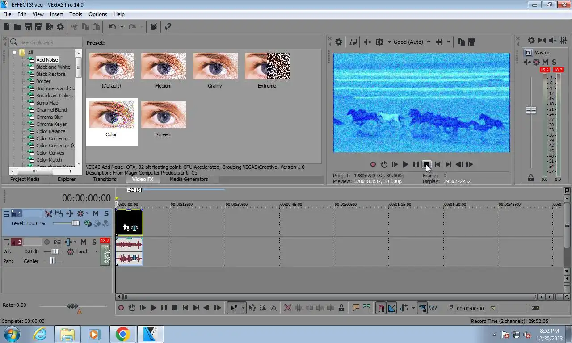
Task: Choose the Screen noise preset
Action: click(x=163, y=119)
